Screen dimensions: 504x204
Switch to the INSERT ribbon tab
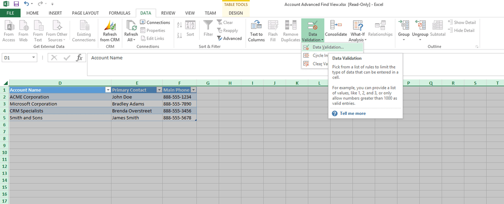(x=55, y=13)
